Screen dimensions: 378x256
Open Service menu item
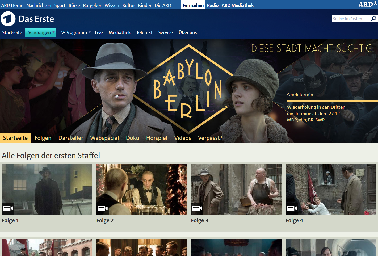[166, 32]
